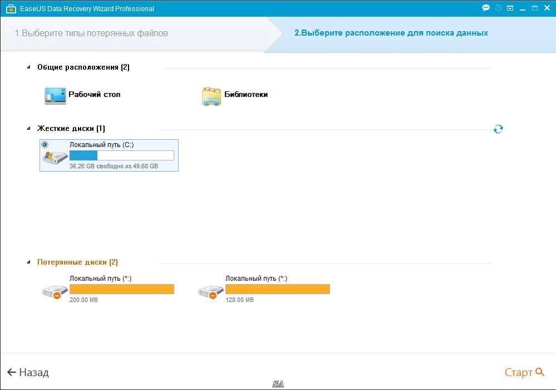The height and width of the screenshot is (390, 556).
Task: Click the window title EaseUS Data Recovery Wizard Professional
Action: coord(87,8)
